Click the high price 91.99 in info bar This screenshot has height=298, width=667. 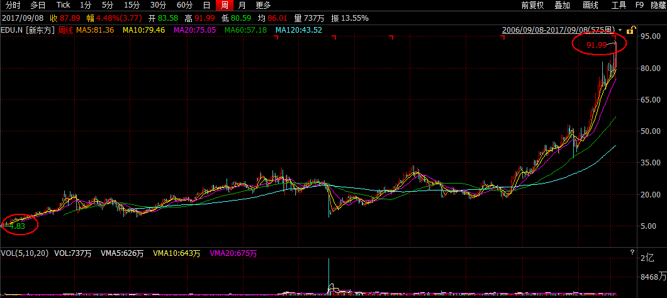(x=204, y=18)
